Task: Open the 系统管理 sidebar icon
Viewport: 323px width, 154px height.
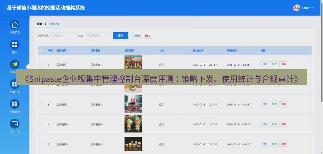Action: click(x=15, y=104)
